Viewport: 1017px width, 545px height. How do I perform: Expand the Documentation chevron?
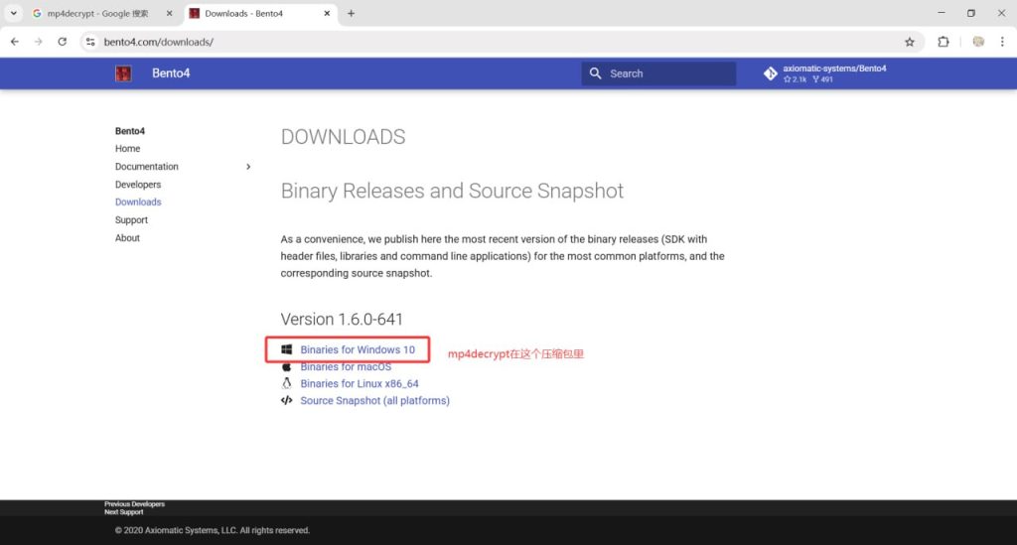point(247,167)
